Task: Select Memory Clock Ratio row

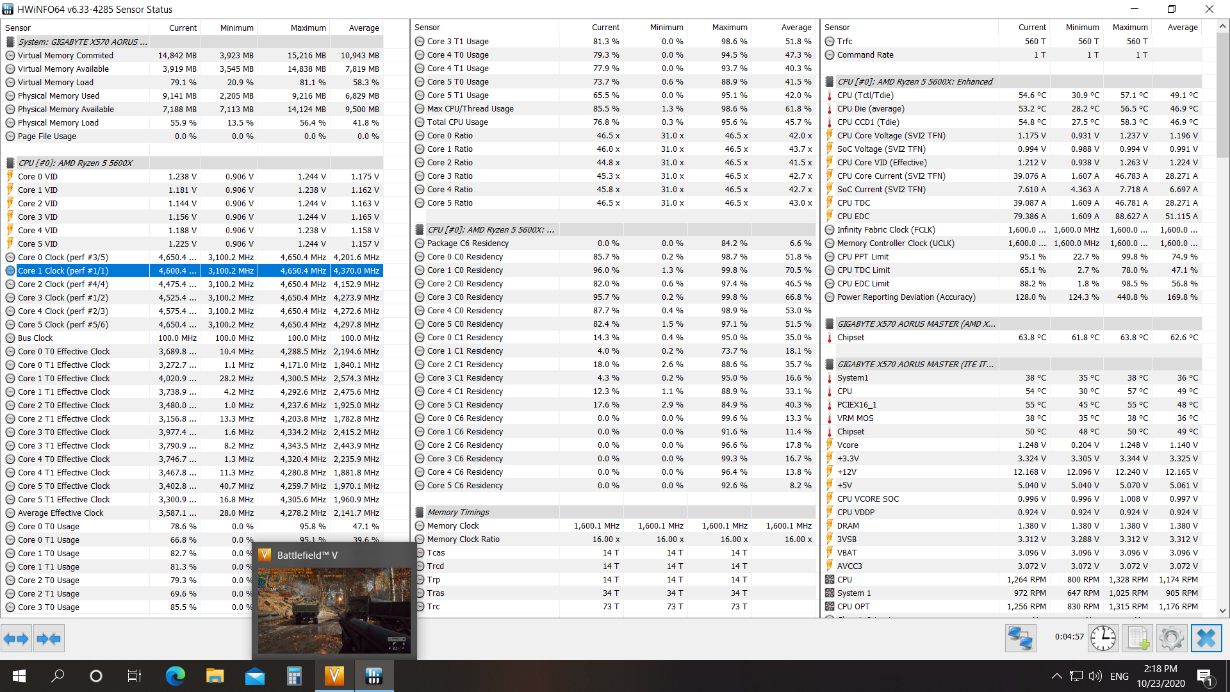Action: tap(614, 539)
